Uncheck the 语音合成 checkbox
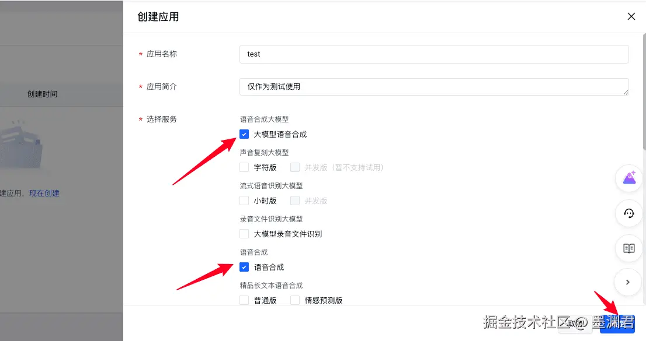Screen dimensions: 646x341 244,267
